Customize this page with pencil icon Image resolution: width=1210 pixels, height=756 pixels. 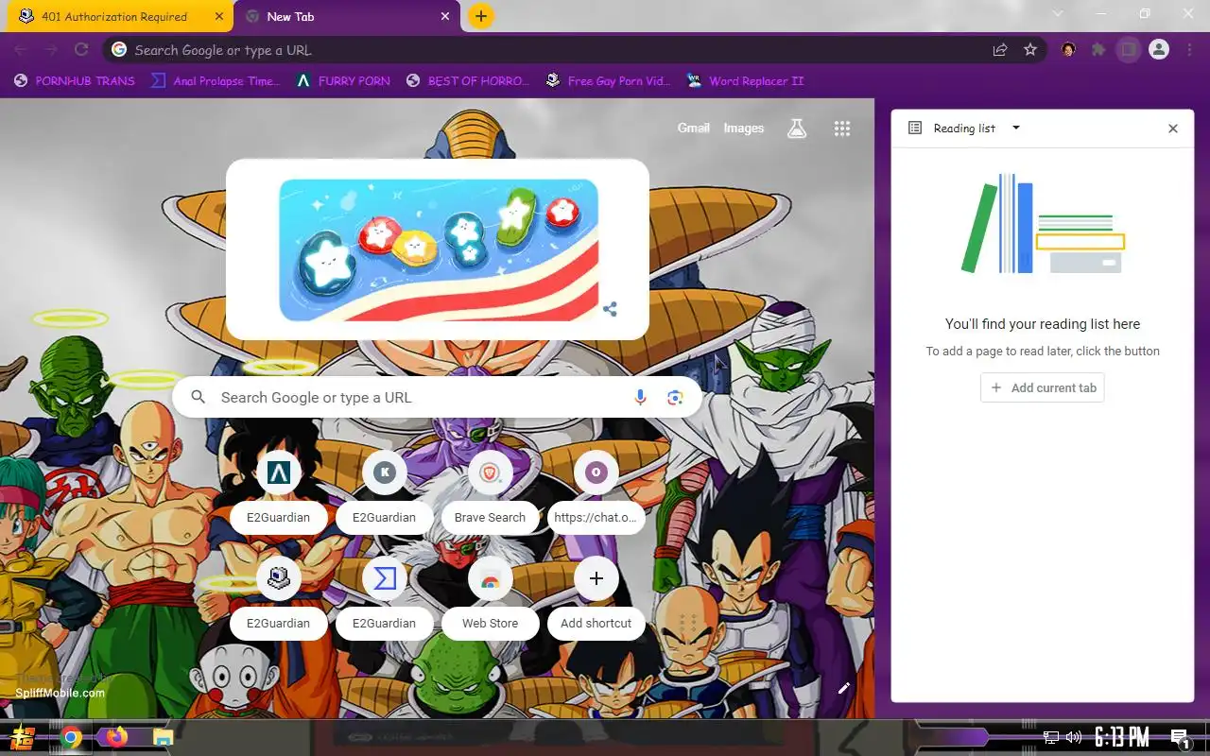point(844,688)
